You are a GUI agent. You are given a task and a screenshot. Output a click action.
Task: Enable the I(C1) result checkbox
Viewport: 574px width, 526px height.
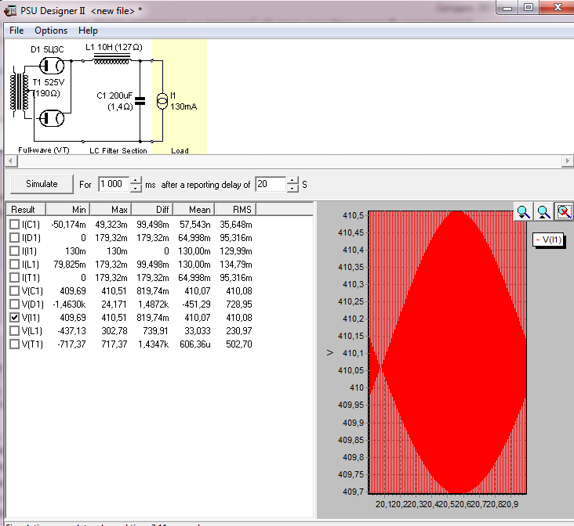point(14,225)
